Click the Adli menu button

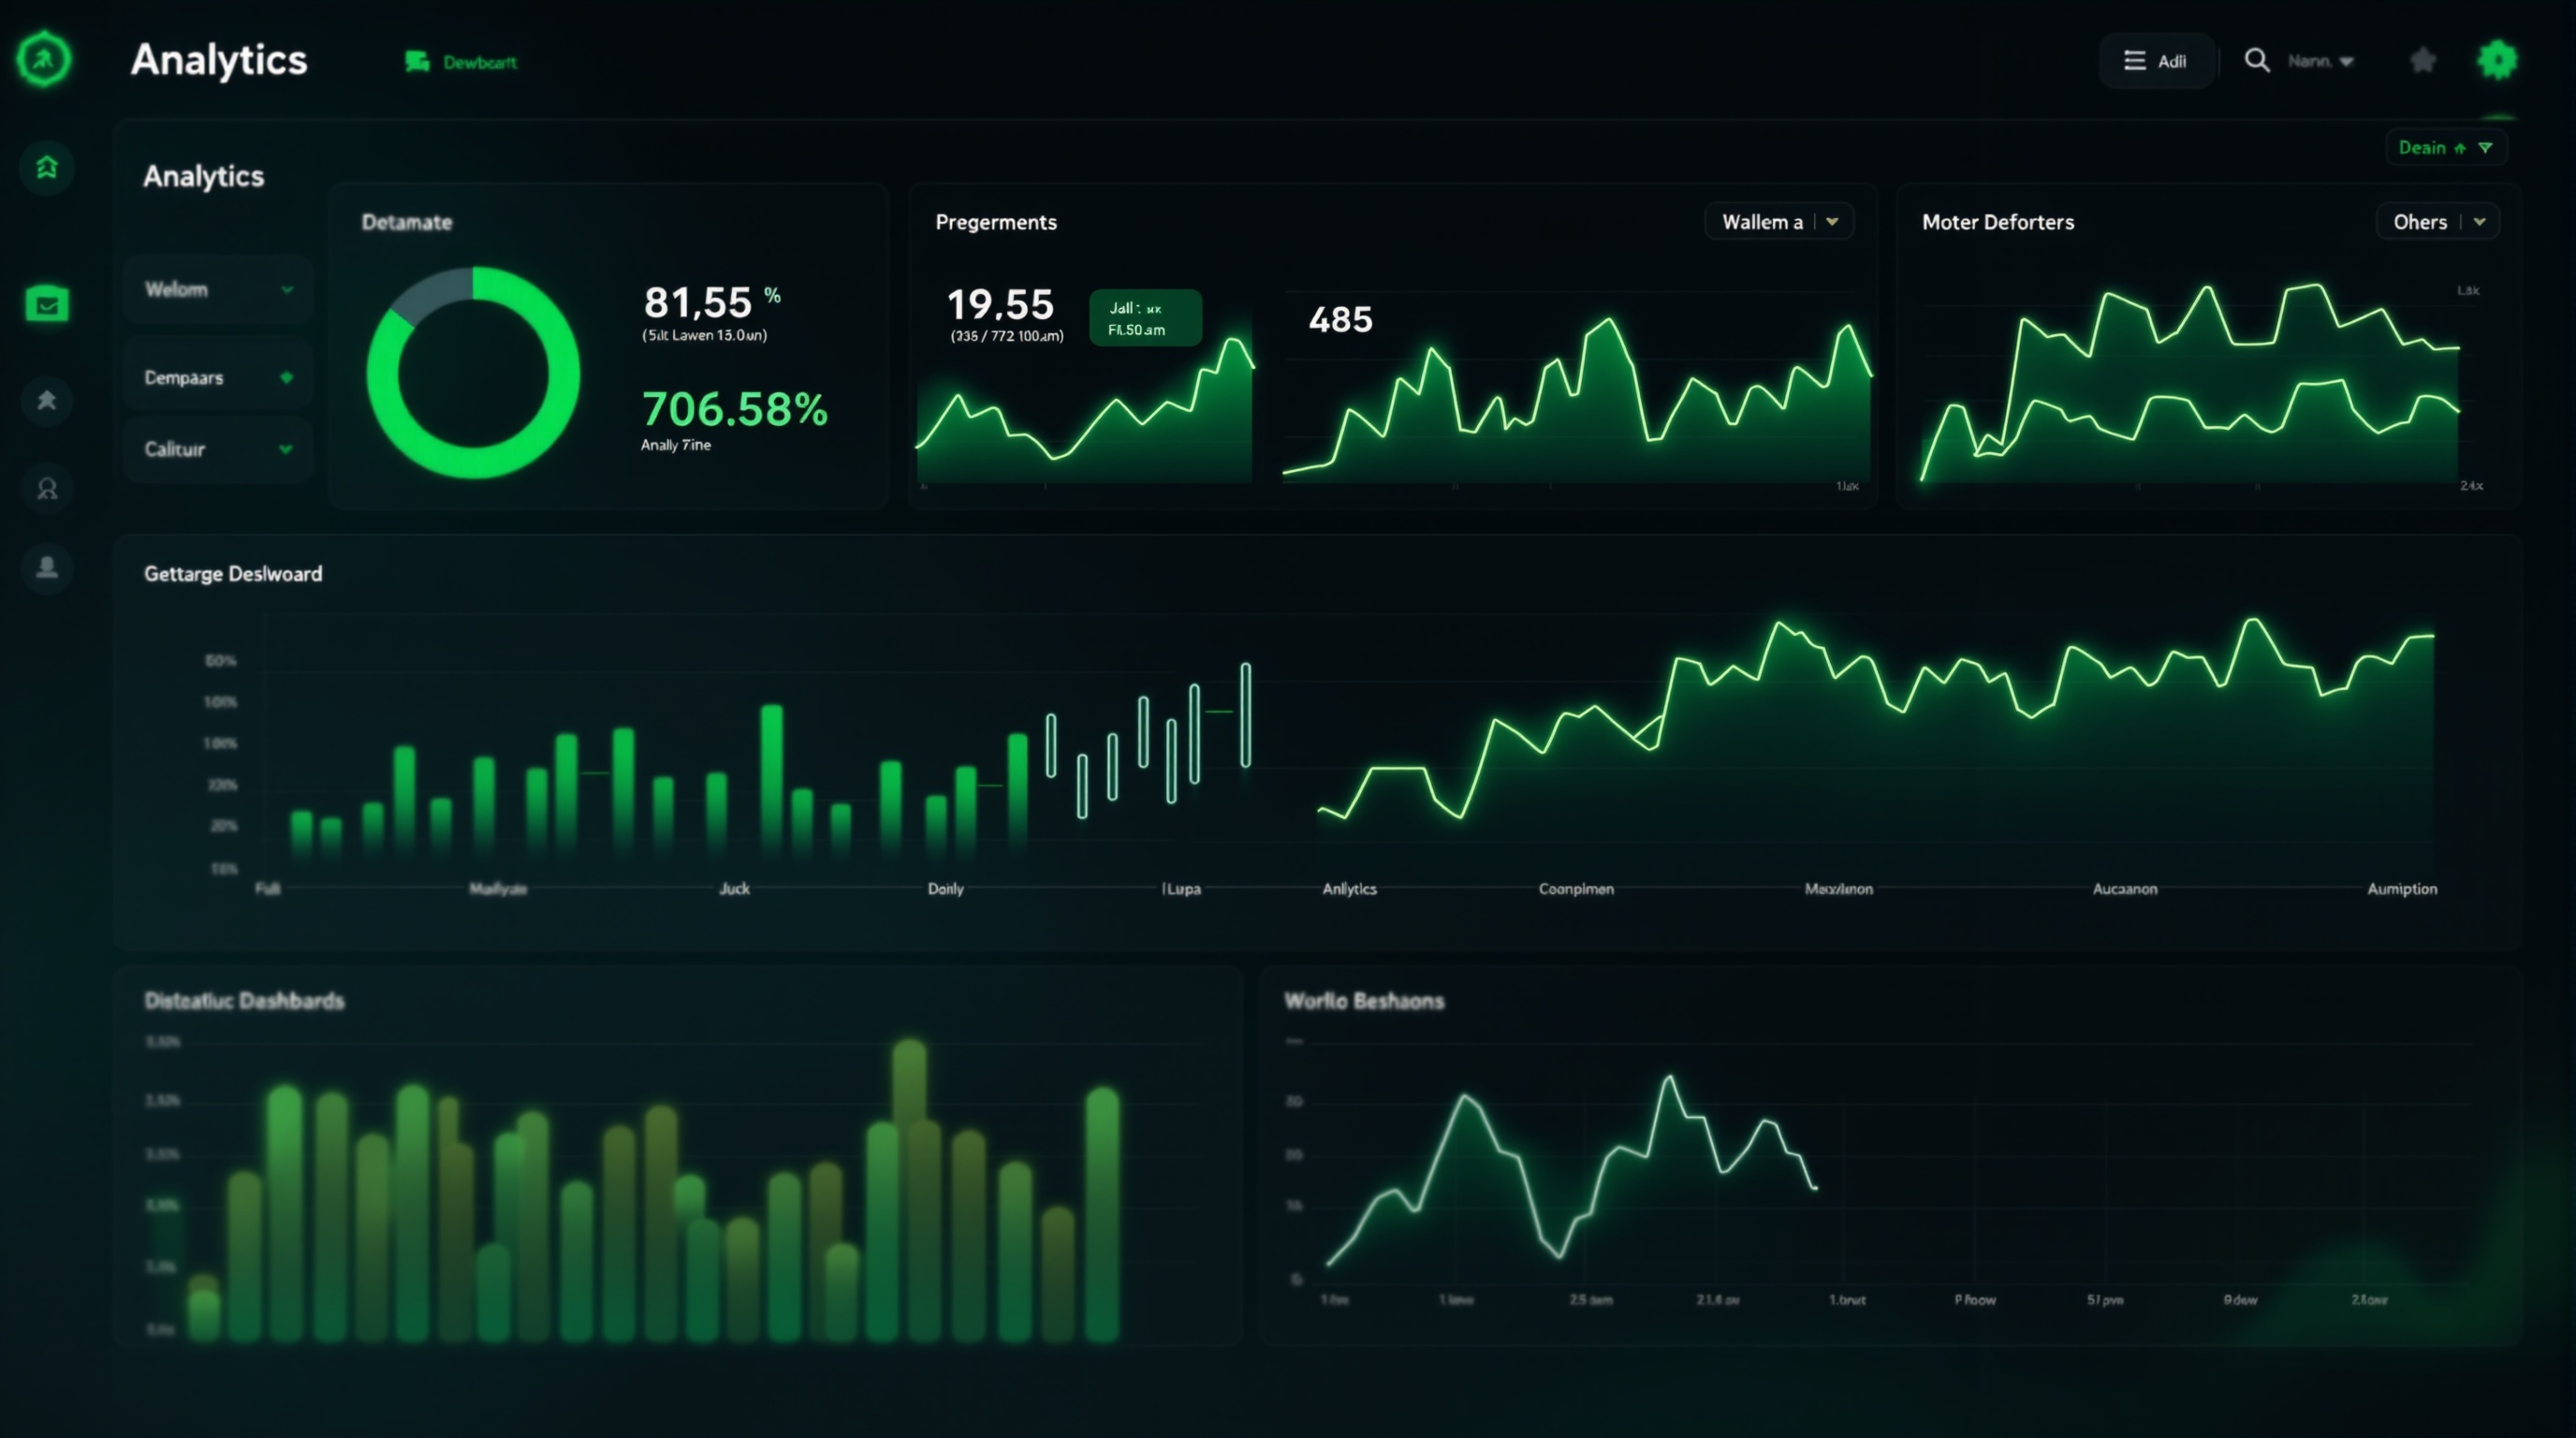pyautogui.click(x=2157, y=61)
